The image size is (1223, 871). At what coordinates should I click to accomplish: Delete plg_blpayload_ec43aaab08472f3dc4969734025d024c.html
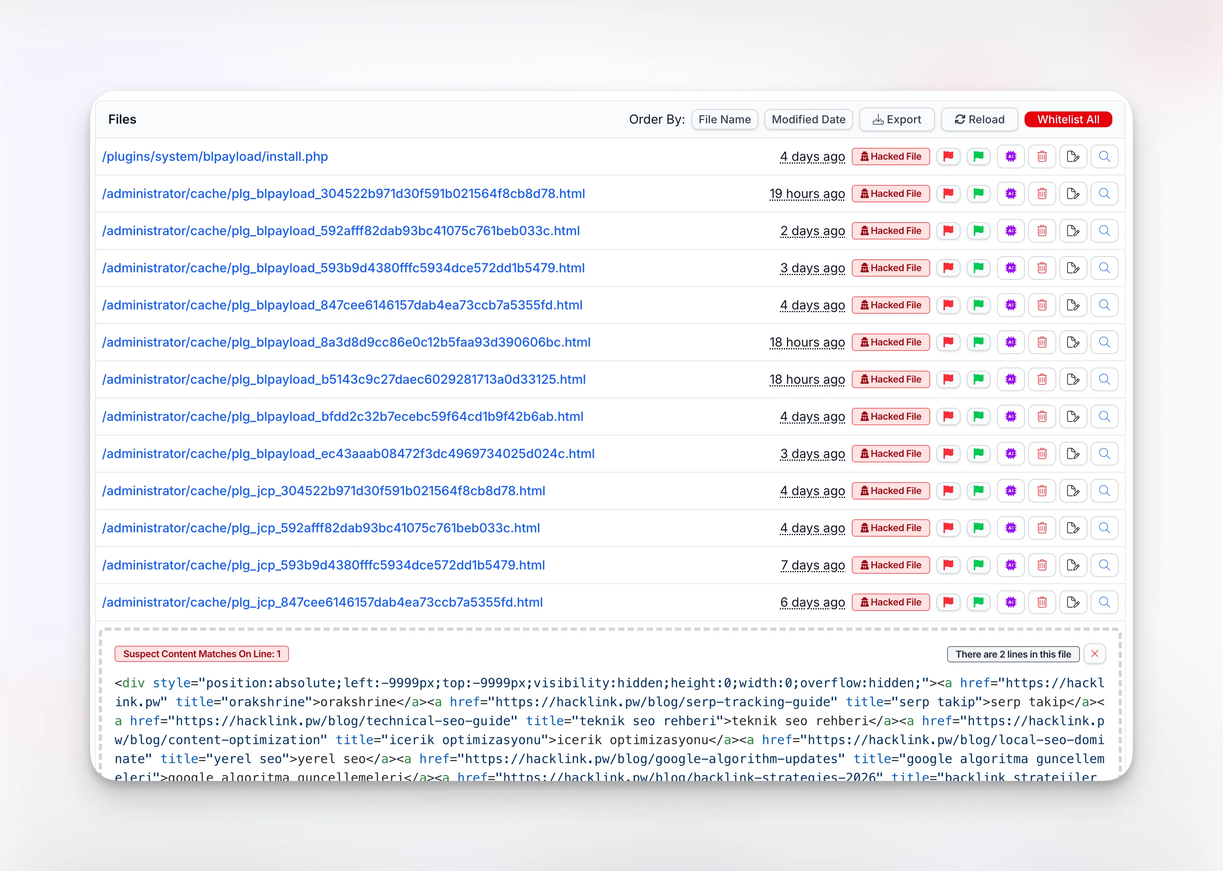click(1042, 453)
